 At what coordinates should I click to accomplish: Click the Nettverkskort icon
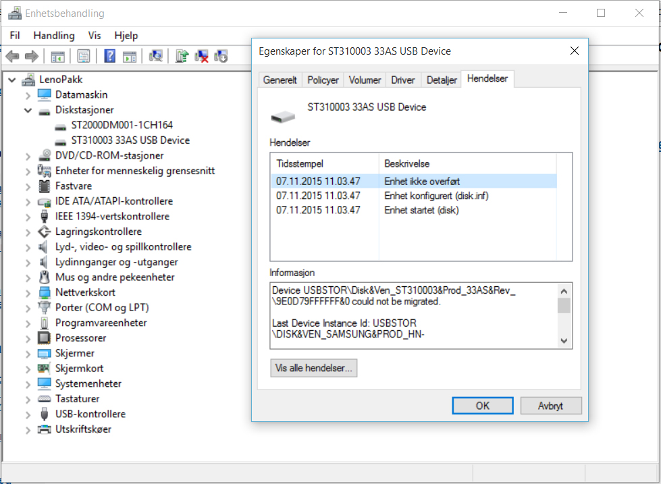(x=45, y=292)
